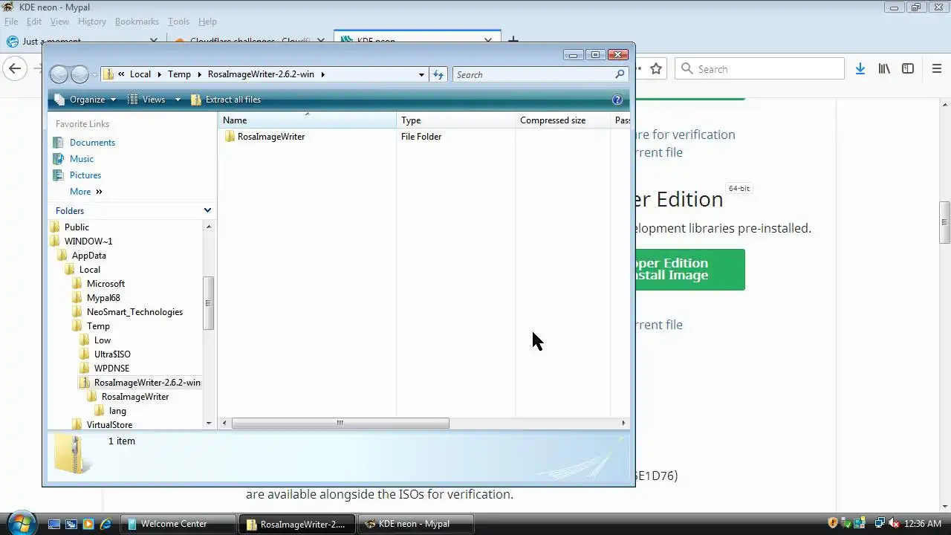
Task: Open the Edit menu in Mypal
Action: pos(34,22)
